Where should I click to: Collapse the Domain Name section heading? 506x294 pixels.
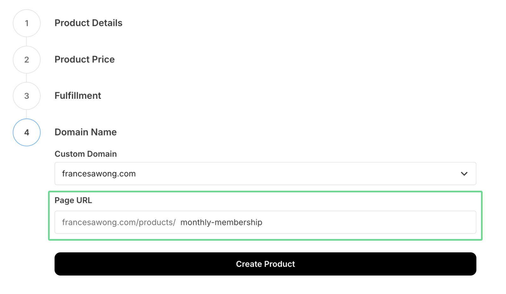pos(85,132)
